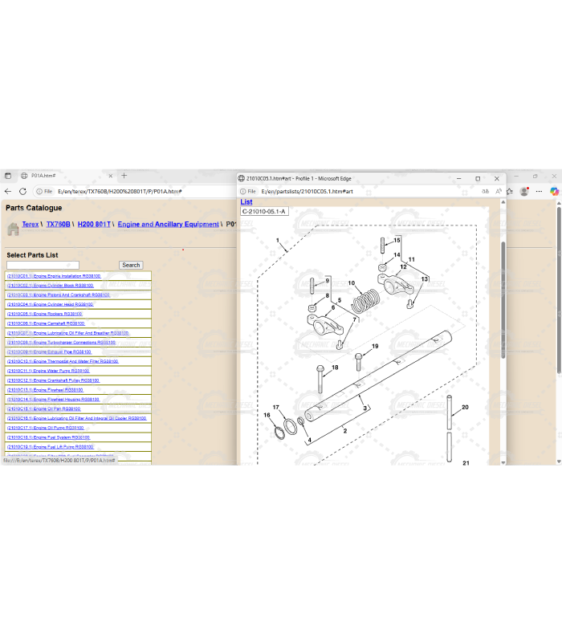Reload the page with the refresh icon
This screenshot has height=642, width=562.
click(22, 192)
